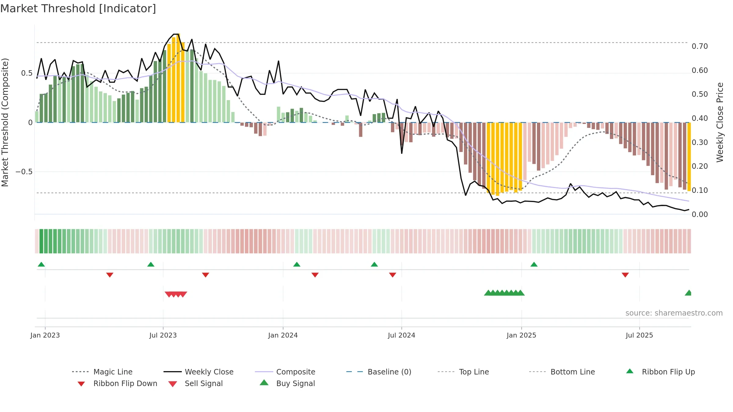Click the Market Threshold [Indicator] title
Image resolution: width=733 pixels, height=412 pixels.
click(78, 9)
